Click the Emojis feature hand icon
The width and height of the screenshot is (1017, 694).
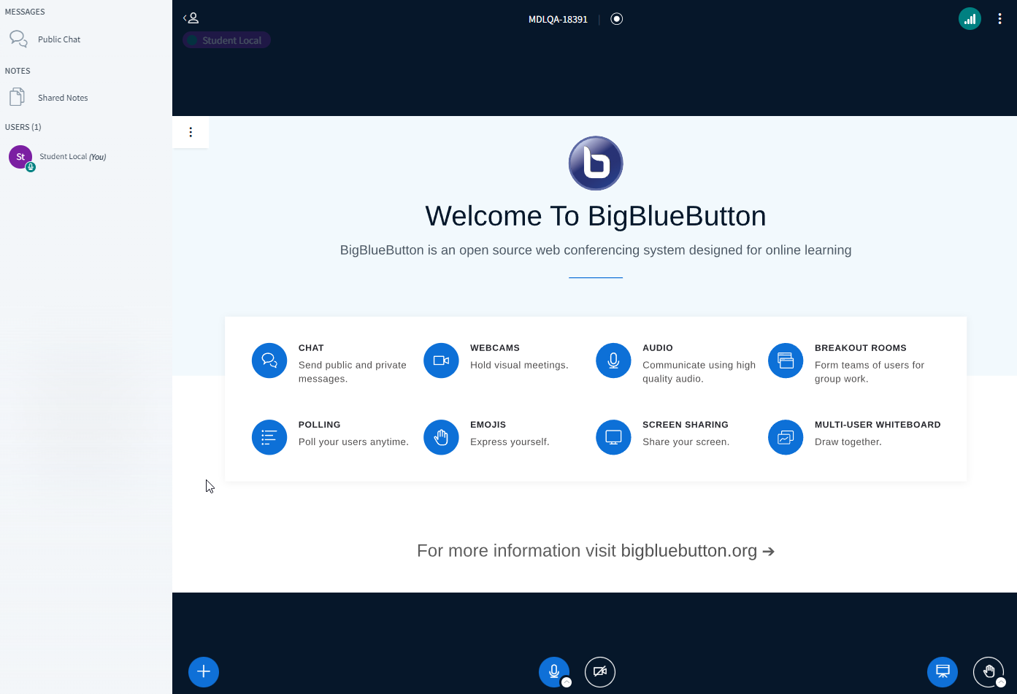pyautogui.click(x=441, y=437)
